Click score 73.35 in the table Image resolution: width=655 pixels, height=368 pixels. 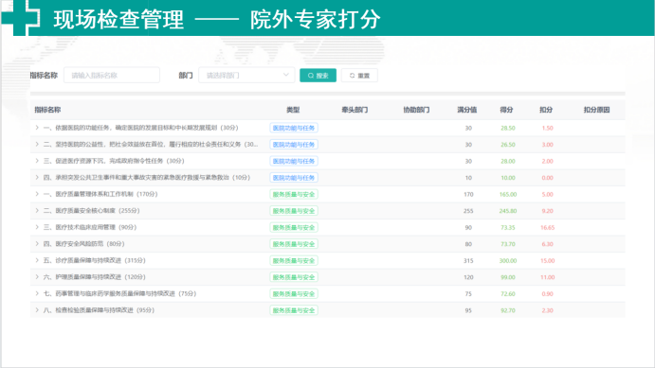[508, 228]
